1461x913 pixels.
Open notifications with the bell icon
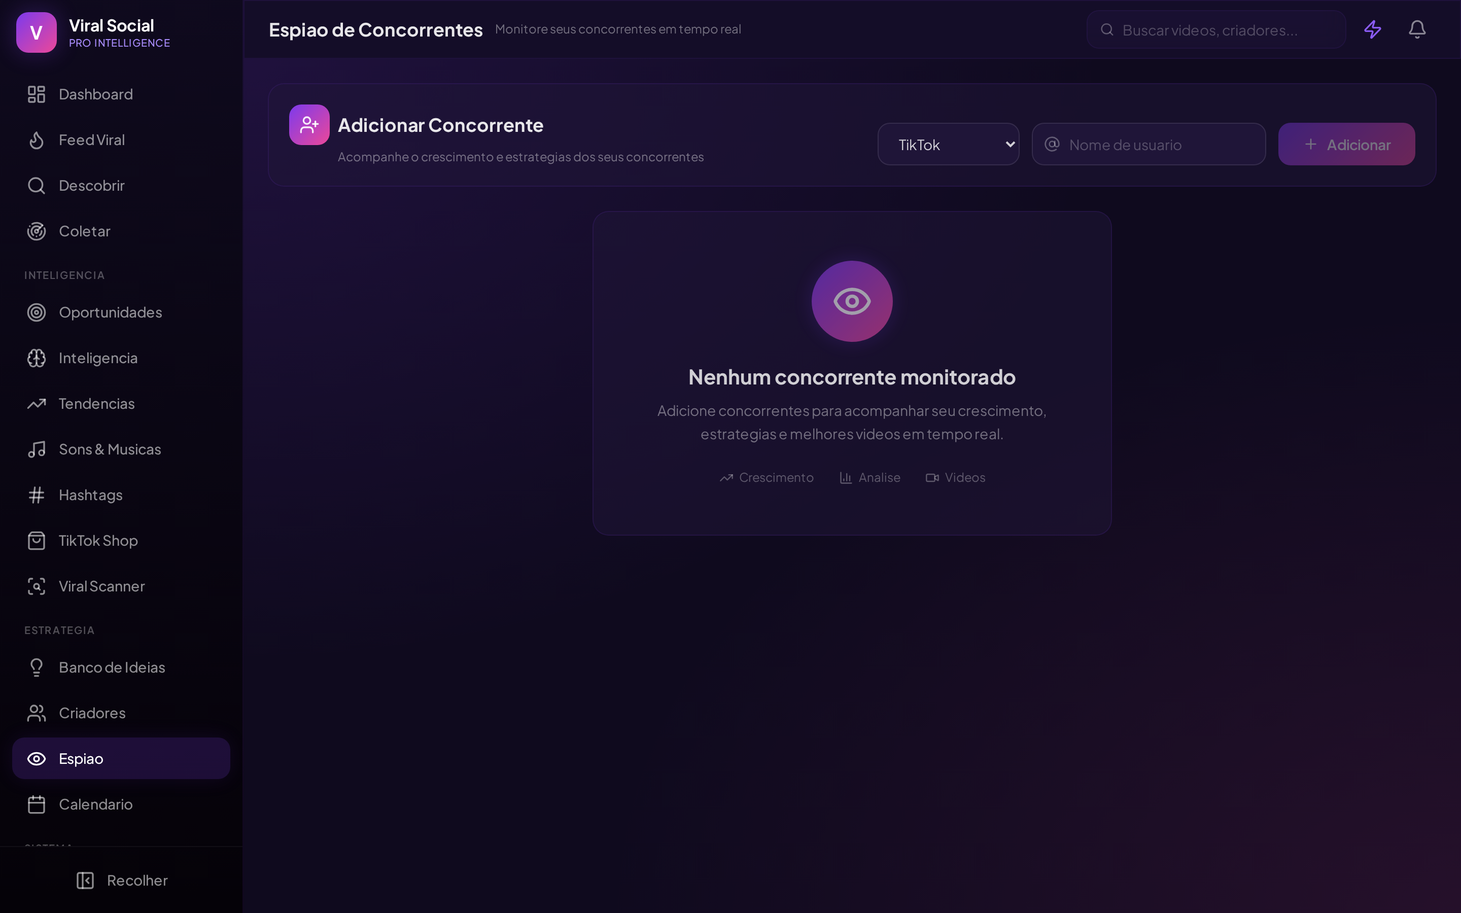(x=1417, y=29)
